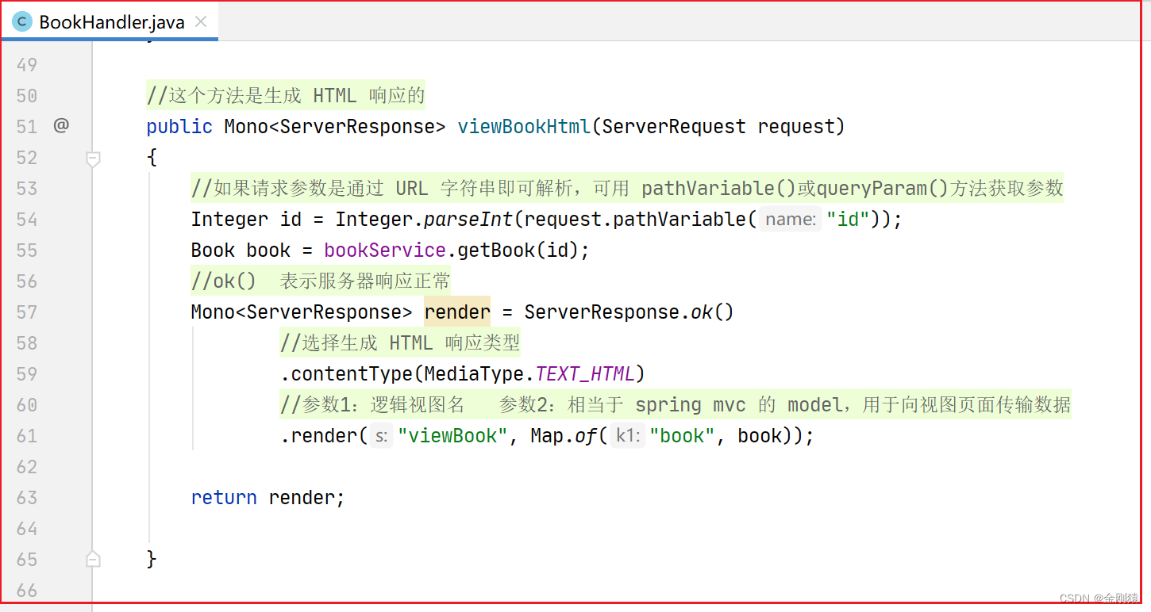Click line number 54 in the gutter

coord(27,220)
